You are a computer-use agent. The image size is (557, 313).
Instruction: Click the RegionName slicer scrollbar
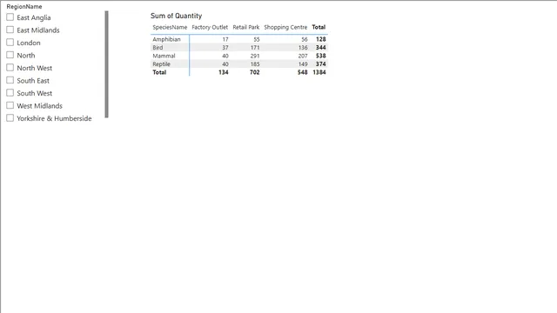[x=106, y=64]
